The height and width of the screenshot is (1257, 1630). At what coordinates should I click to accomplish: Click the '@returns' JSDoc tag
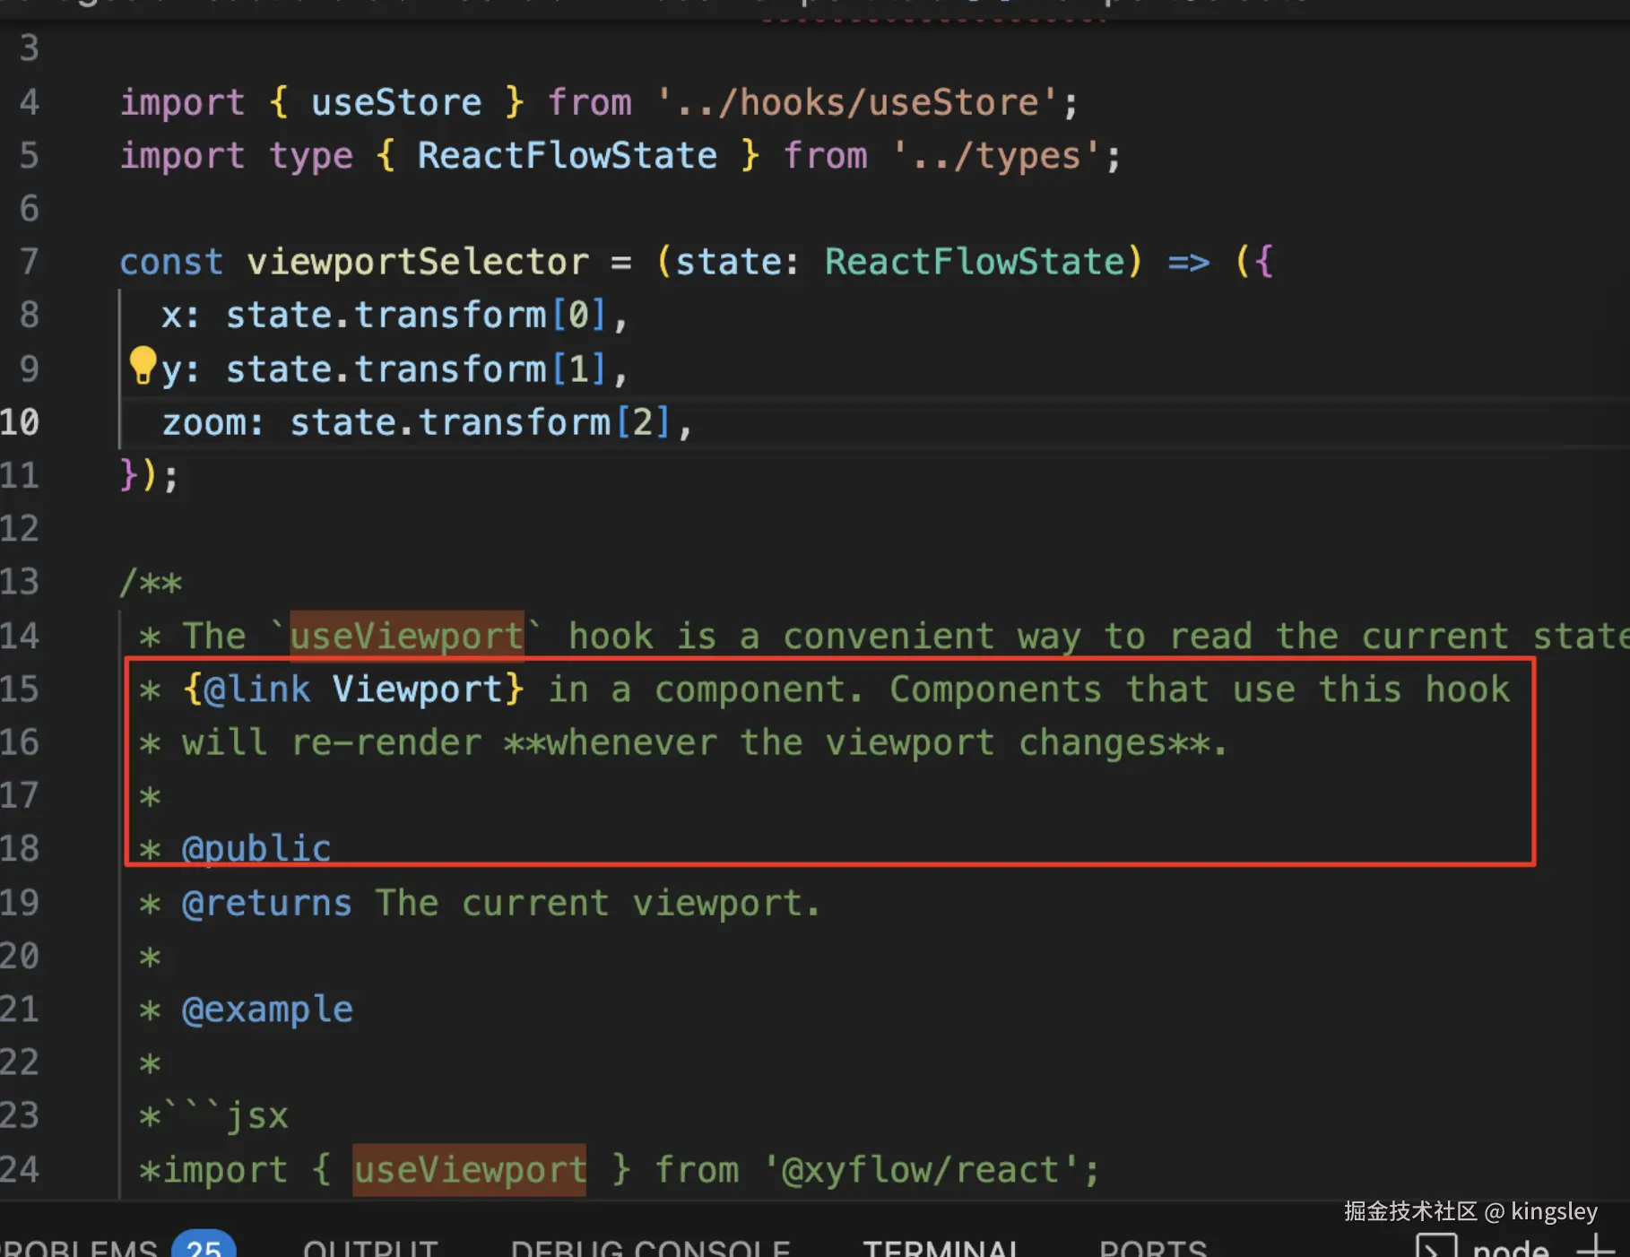(267, 903)
